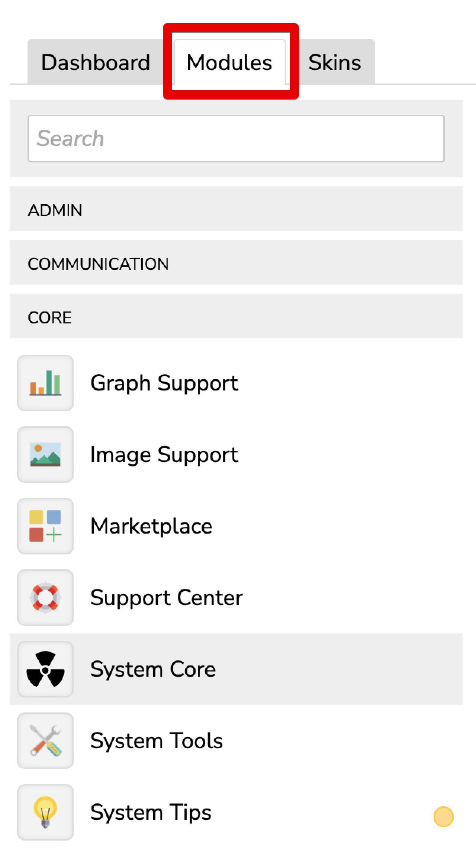Expand the ADMIN module category
476x854 pixels.
(x=236, y=210)
